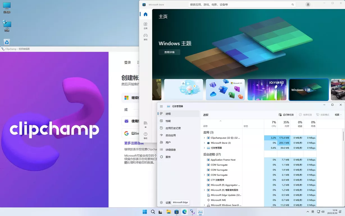
Task: Open the 游戏 section in Microsoft Store
Action: [x=145, y=37]
